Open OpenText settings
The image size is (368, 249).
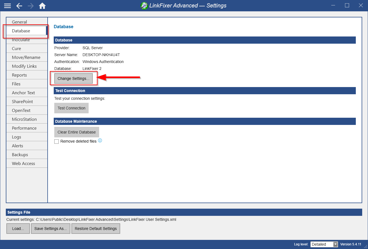point(27,110)
